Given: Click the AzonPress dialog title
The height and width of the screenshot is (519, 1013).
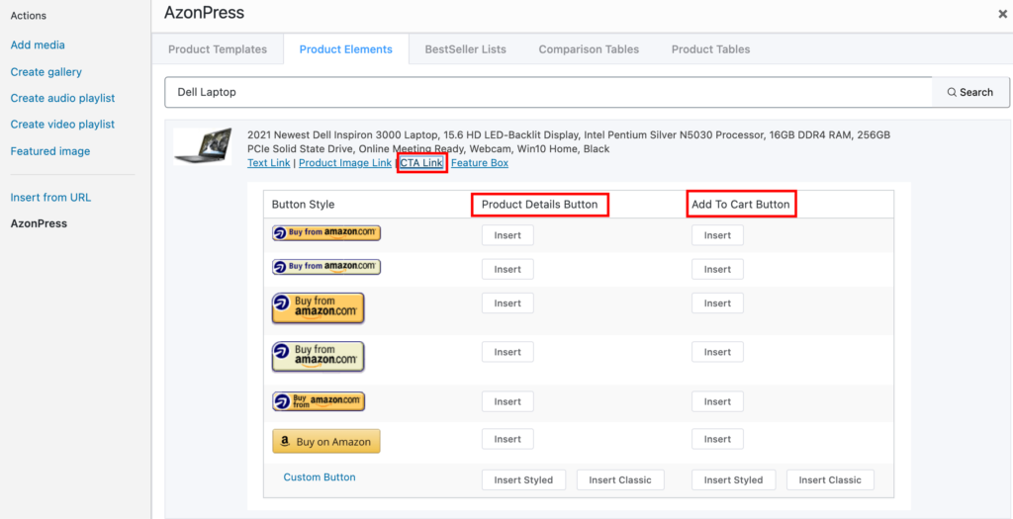Looking at the screenshot, I should pyautogui.click(x=204, y=12).
